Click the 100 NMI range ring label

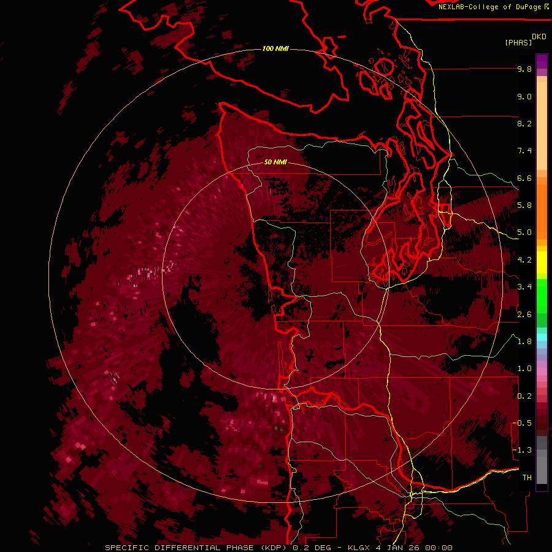(275, 48)
